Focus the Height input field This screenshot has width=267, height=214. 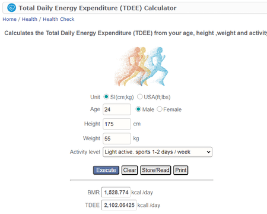pos(117,124)
